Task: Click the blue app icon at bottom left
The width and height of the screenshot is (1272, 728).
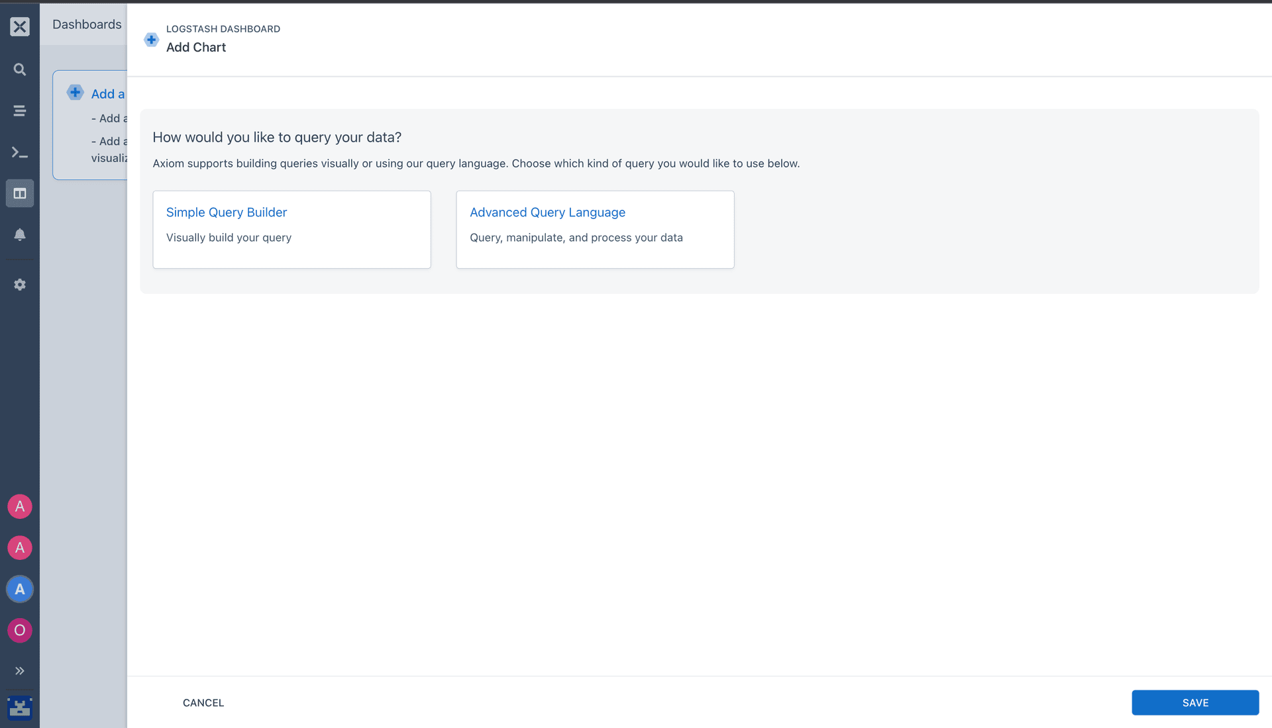Action: 19,707
